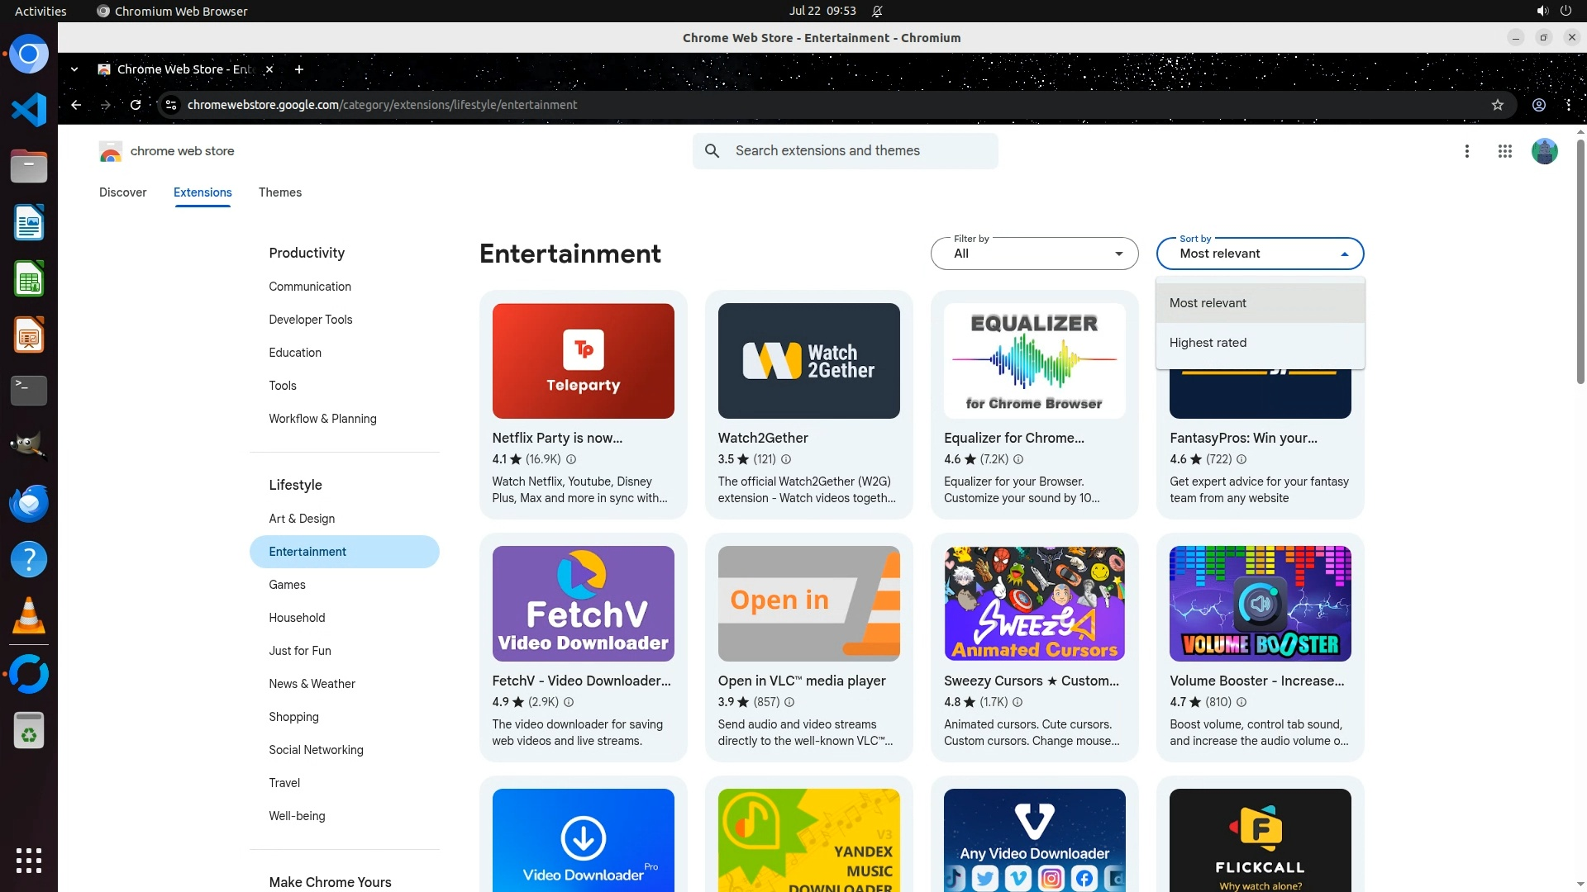Viewport: 1587px width, 892px height.
Task: Click the Google apps grid icon
Action: click(x=1504, y=151)
